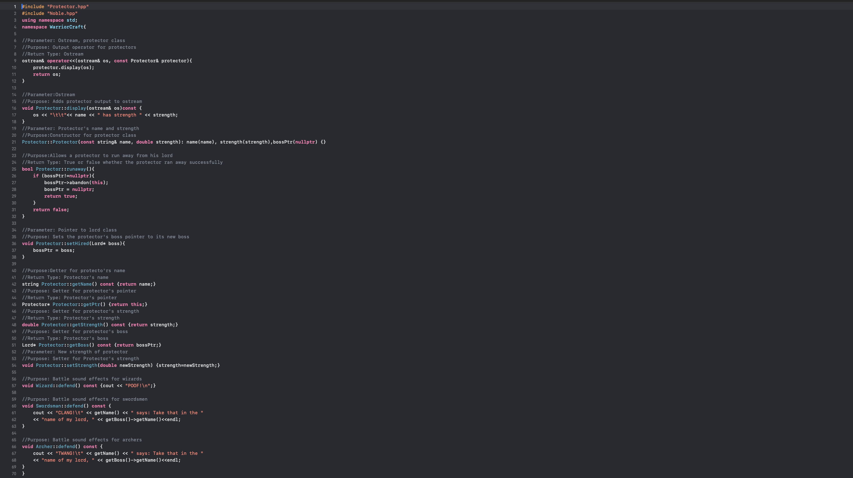This screenshot has width=853, height=478.
Task: Click the operator keyword in the output operator
Action: tap(58, 61)
